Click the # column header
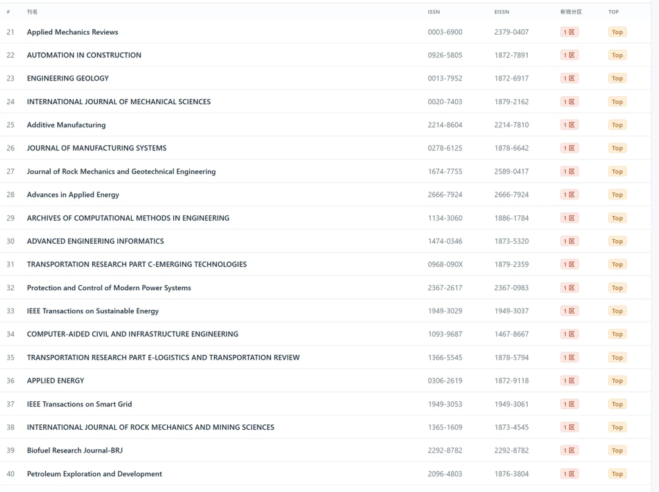Image resolution: width=659 pixels, height=492 pixels. (x=8, y=12)
